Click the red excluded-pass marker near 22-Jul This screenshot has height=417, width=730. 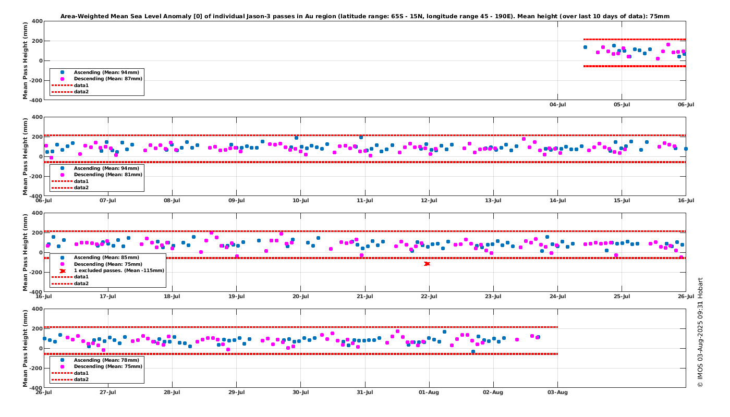(427, 264)
